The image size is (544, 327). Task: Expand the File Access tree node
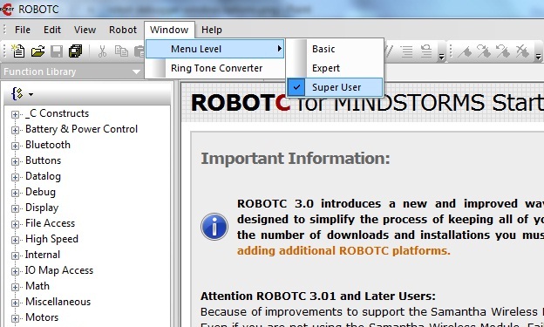[15, 224]
